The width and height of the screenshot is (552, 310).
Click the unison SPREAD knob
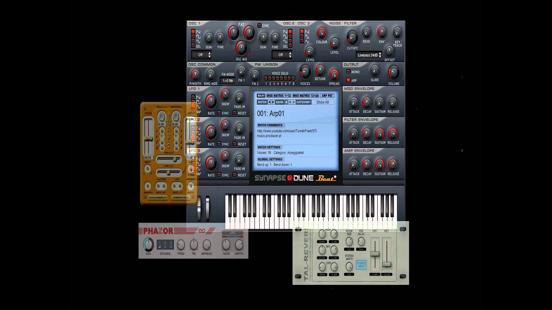tap(334, 74)
